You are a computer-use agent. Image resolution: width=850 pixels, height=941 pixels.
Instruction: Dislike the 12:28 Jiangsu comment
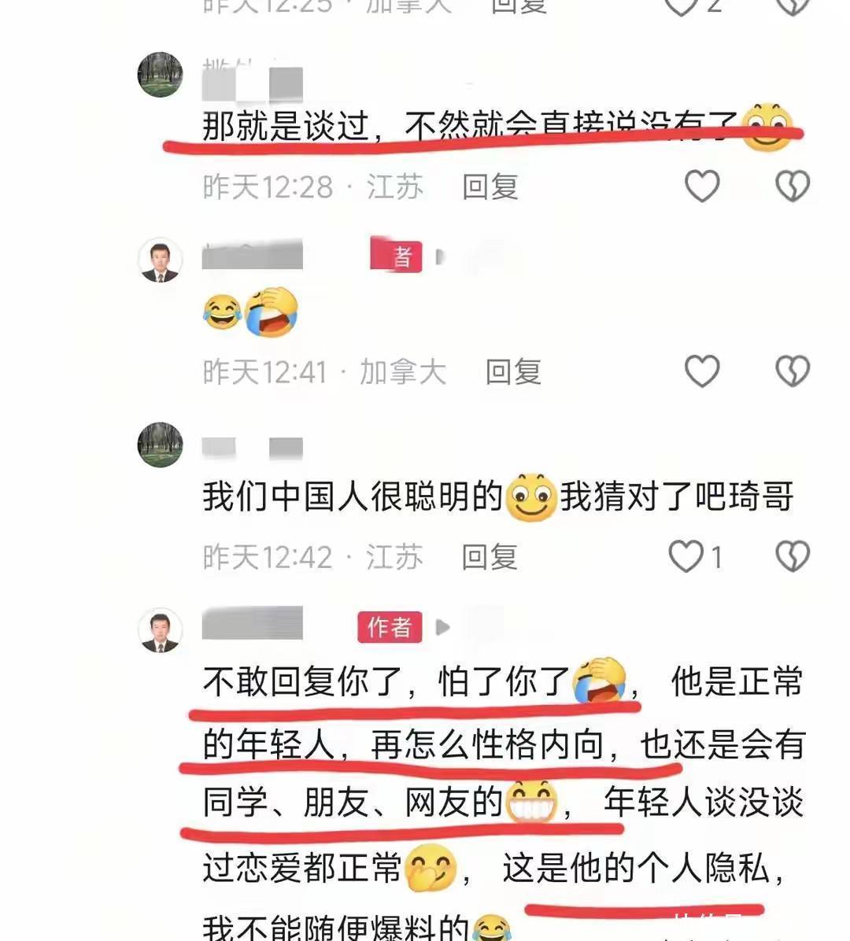point(793,186)
